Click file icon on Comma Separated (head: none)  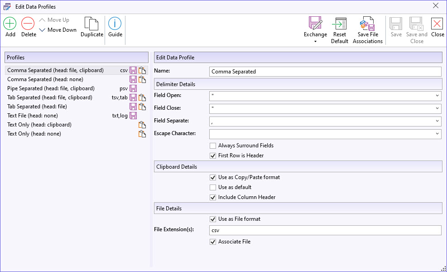133,79
